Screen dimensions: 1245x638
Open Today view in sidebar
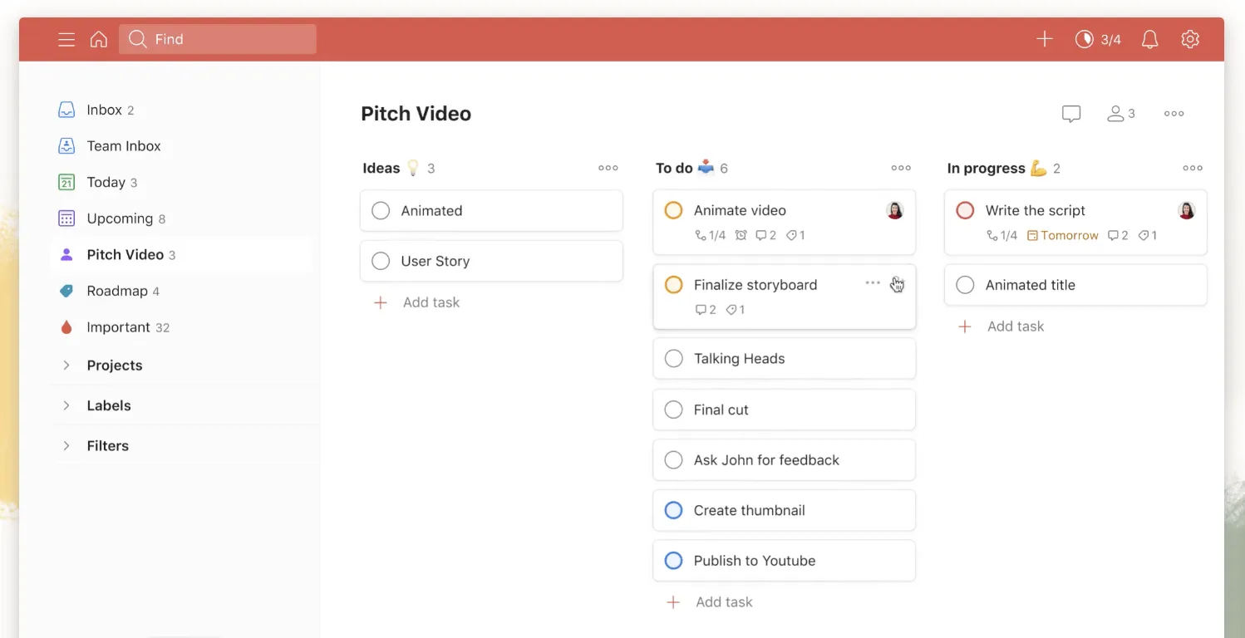pos(181,182)
